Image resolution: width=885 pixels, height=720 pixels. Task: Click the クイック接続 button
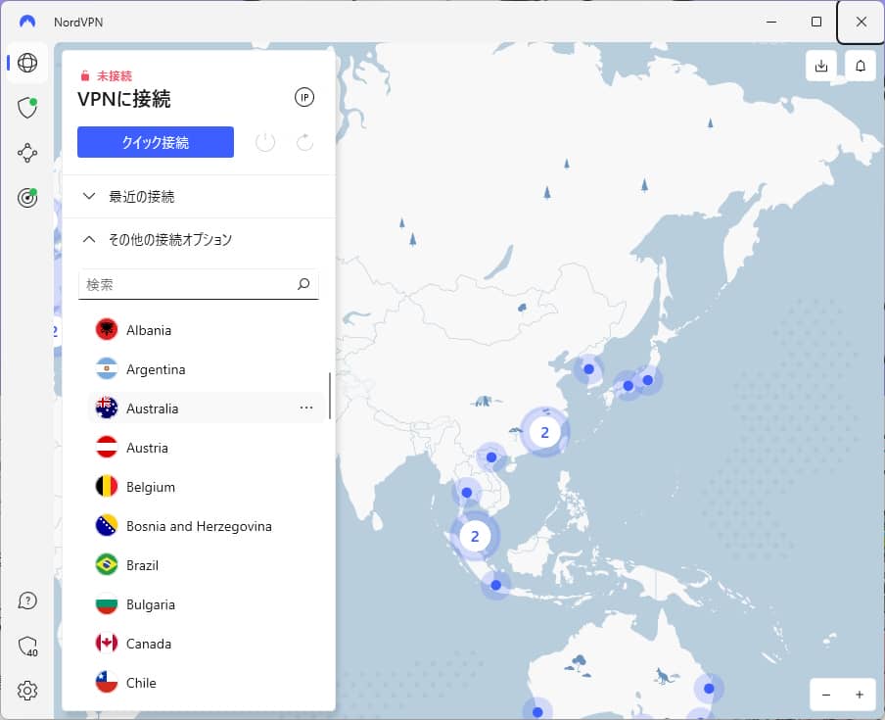pos(156,142)
